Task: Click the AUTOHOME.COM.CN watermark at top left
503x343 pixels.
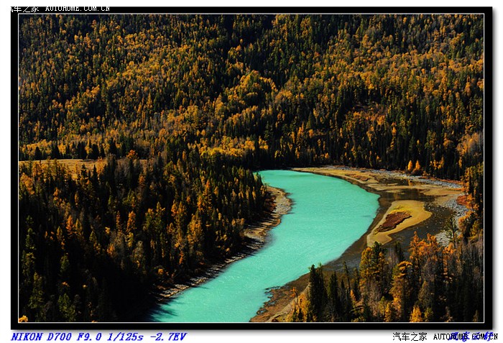Action: (x=78, y=9)
